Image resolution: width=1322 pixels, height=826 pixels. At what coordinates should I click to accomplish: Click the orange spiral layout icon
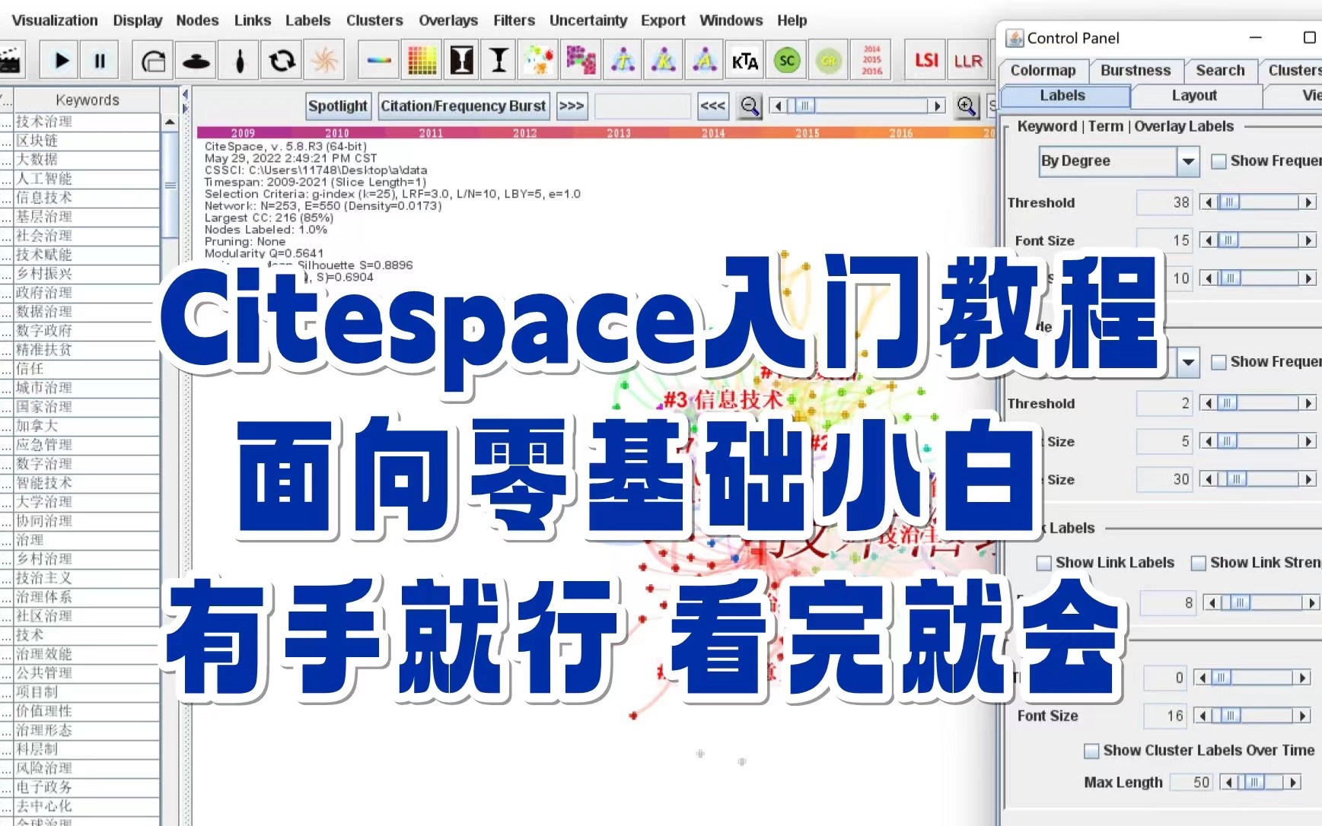tap(324, 60)
